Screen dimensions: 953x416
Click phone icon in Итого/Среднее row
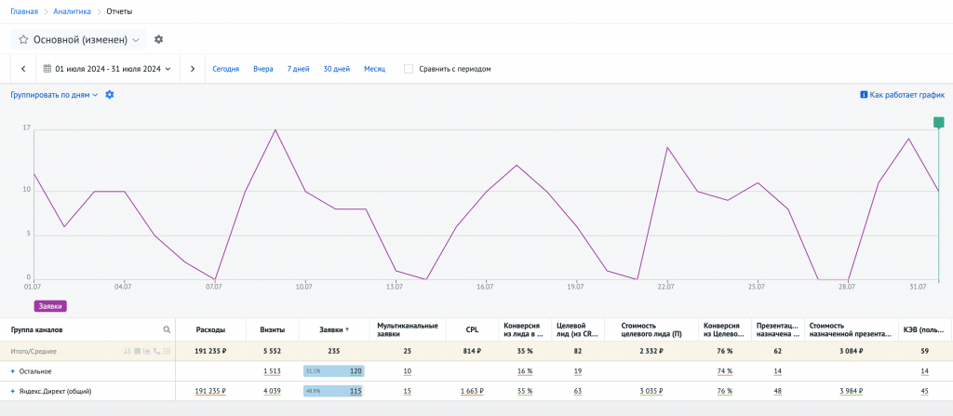point(156,352)
